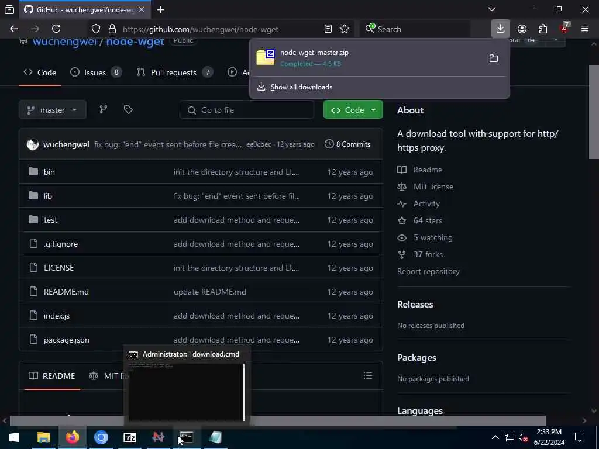The image size is (599, 449).
Task: Open the Windows Start menu
Action: (x=14, y=437)
